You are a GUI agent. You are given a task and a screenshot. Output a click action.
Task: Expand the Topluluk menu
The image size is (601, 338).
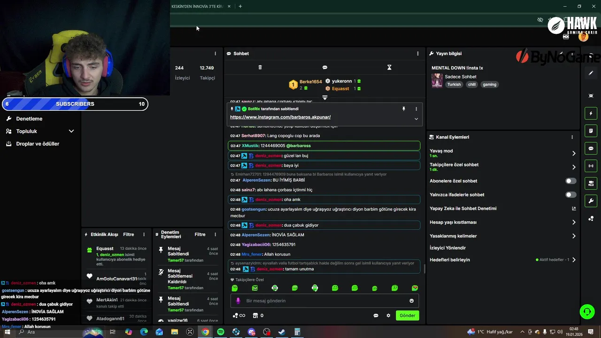pos(40,131)
